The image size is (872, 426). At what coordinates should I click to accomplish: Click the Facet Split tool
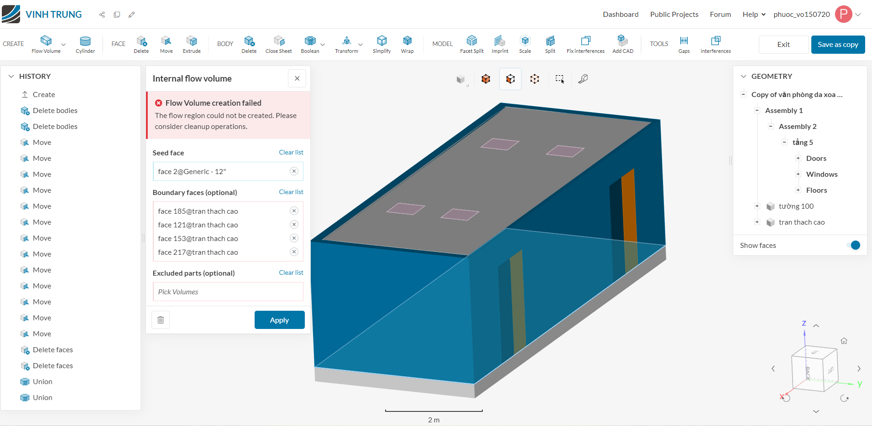(471, 44)
